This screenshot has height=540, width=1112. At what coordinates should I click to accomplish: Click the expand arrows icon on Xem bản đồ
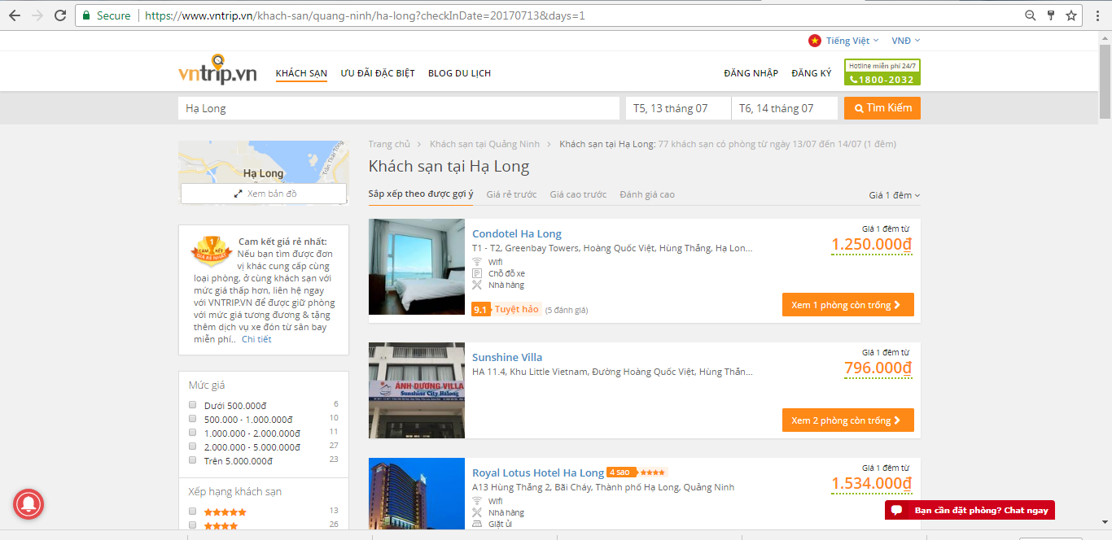238,194
